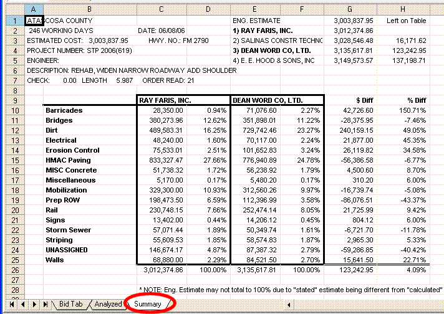Image resolution: width=444 pixels, height=314 pixels.
Task: Click the ENG. ESTIMATE cell
Action: (256, 21)
